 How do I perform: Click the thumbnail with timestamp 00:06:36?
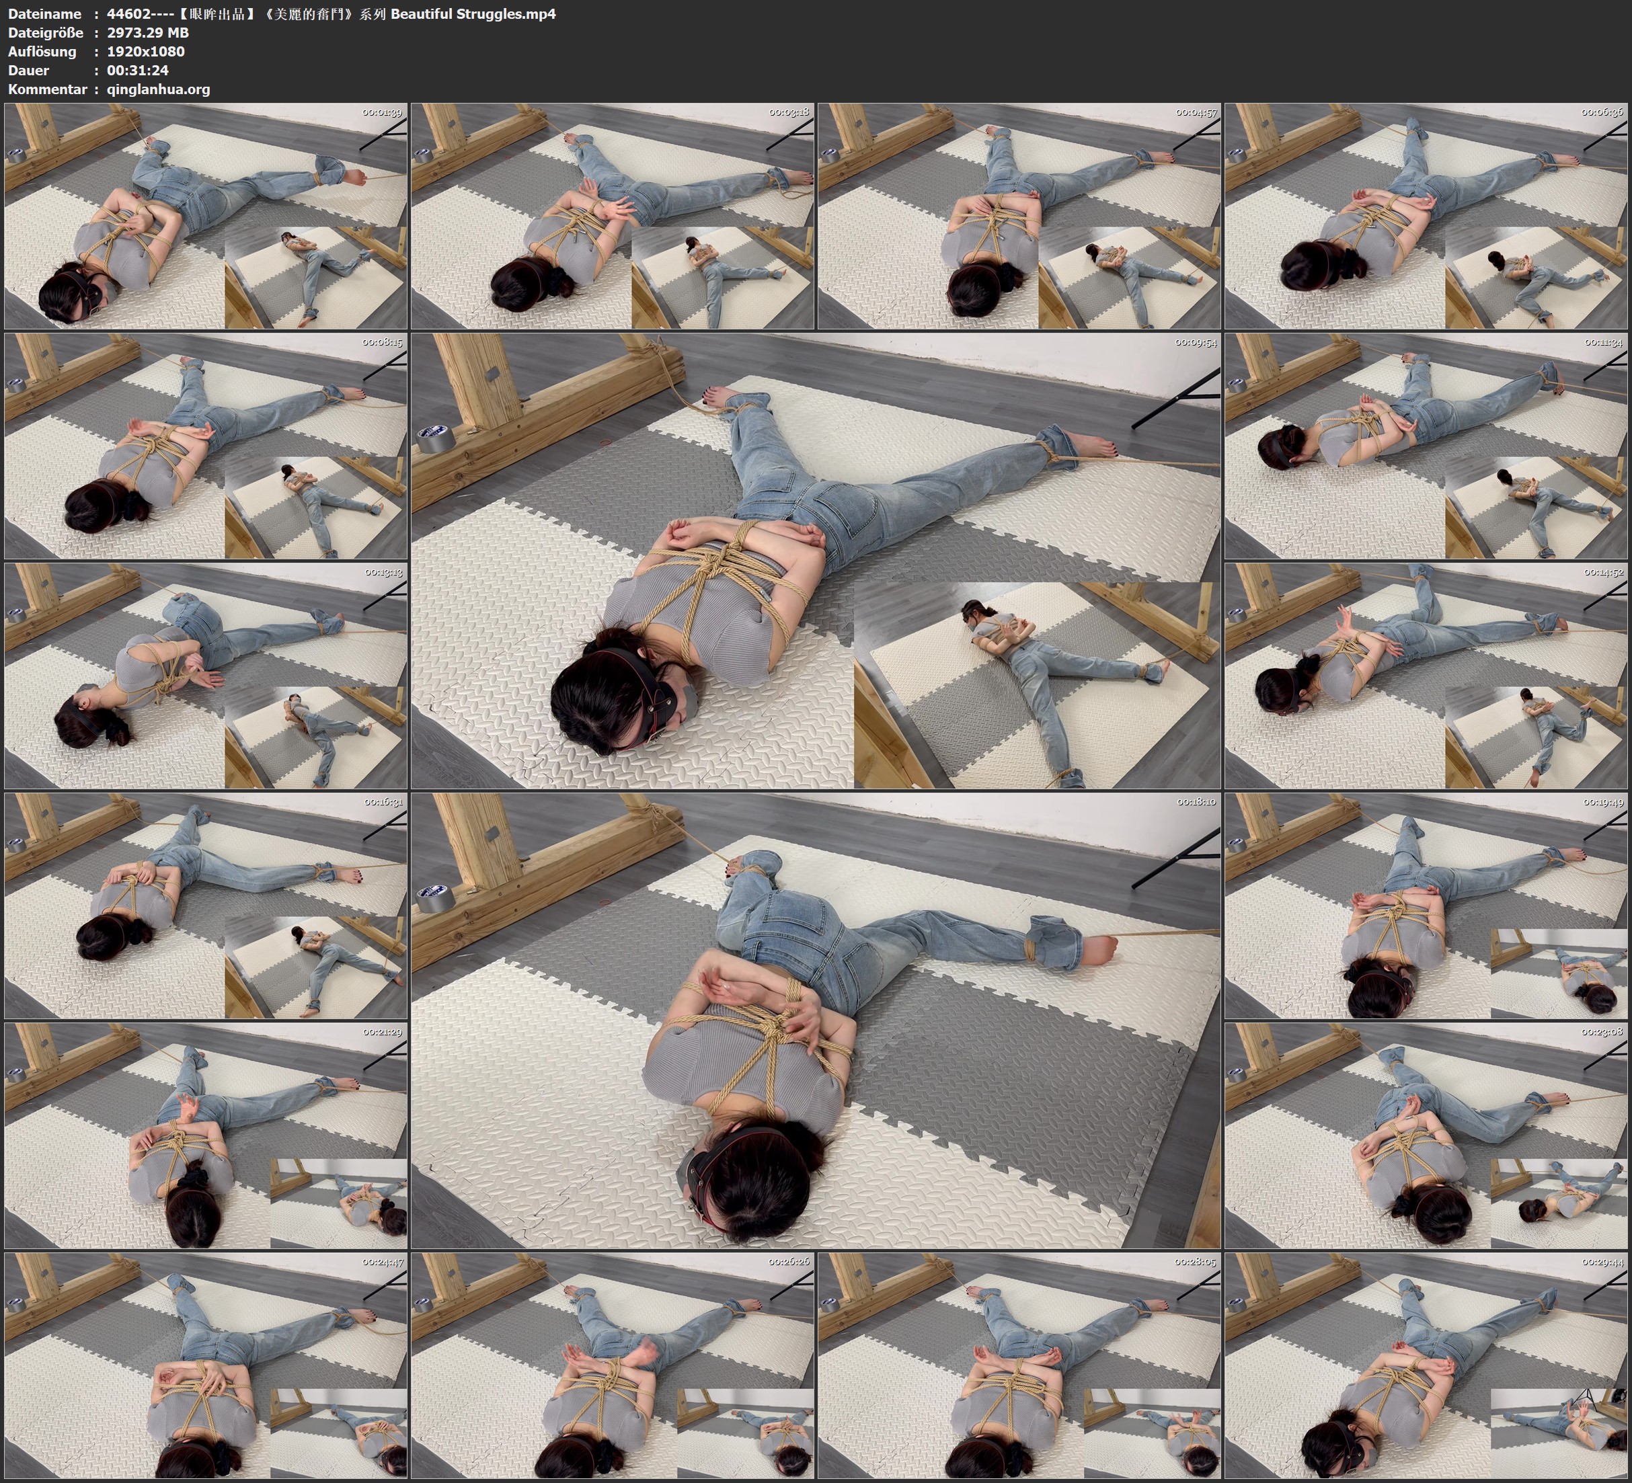[x=1426, y=215]
